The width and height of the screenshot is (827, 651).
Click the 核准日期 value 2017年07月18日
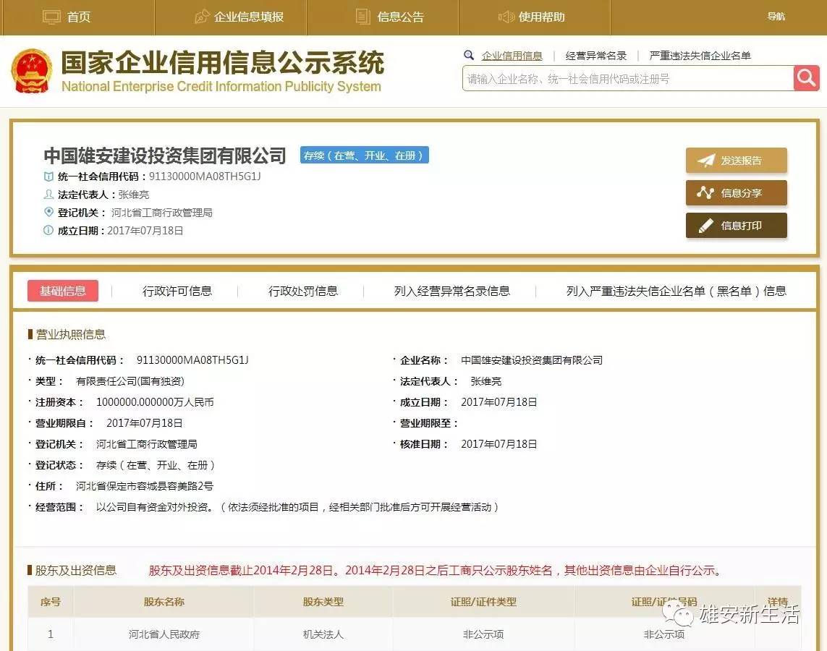(499, 444)
